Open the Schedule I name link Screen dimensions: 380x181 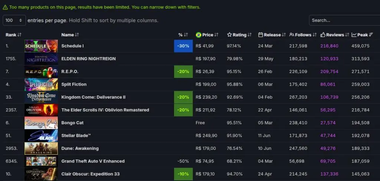tap(72, 46)
